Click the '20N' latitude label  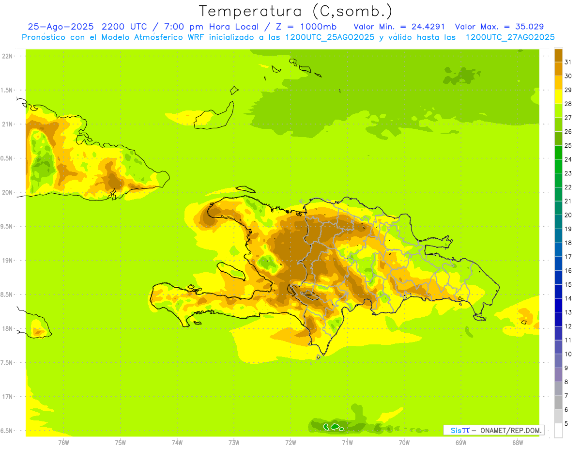coord(7,192)
